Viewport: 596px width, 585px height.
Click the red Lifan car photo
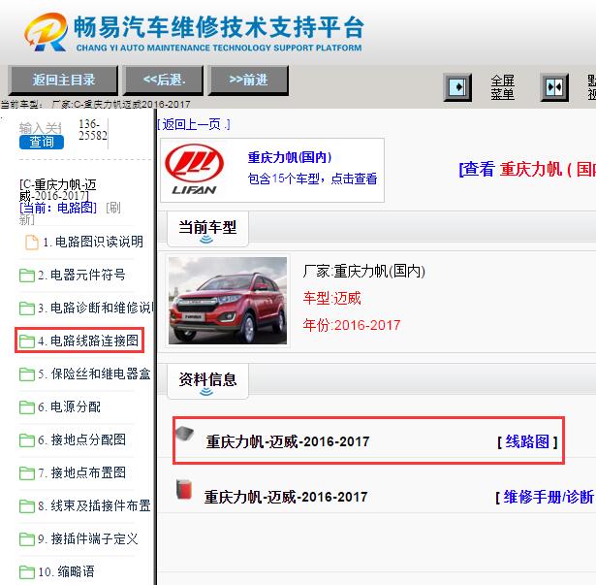228,301
